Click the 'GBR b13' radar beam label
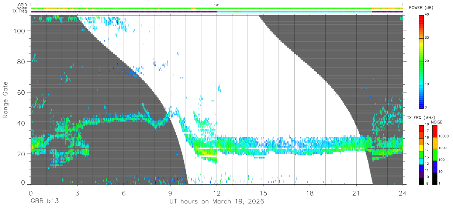Image resolution: width=453 pixels, height=209 pixels. (x=45, y=202)
